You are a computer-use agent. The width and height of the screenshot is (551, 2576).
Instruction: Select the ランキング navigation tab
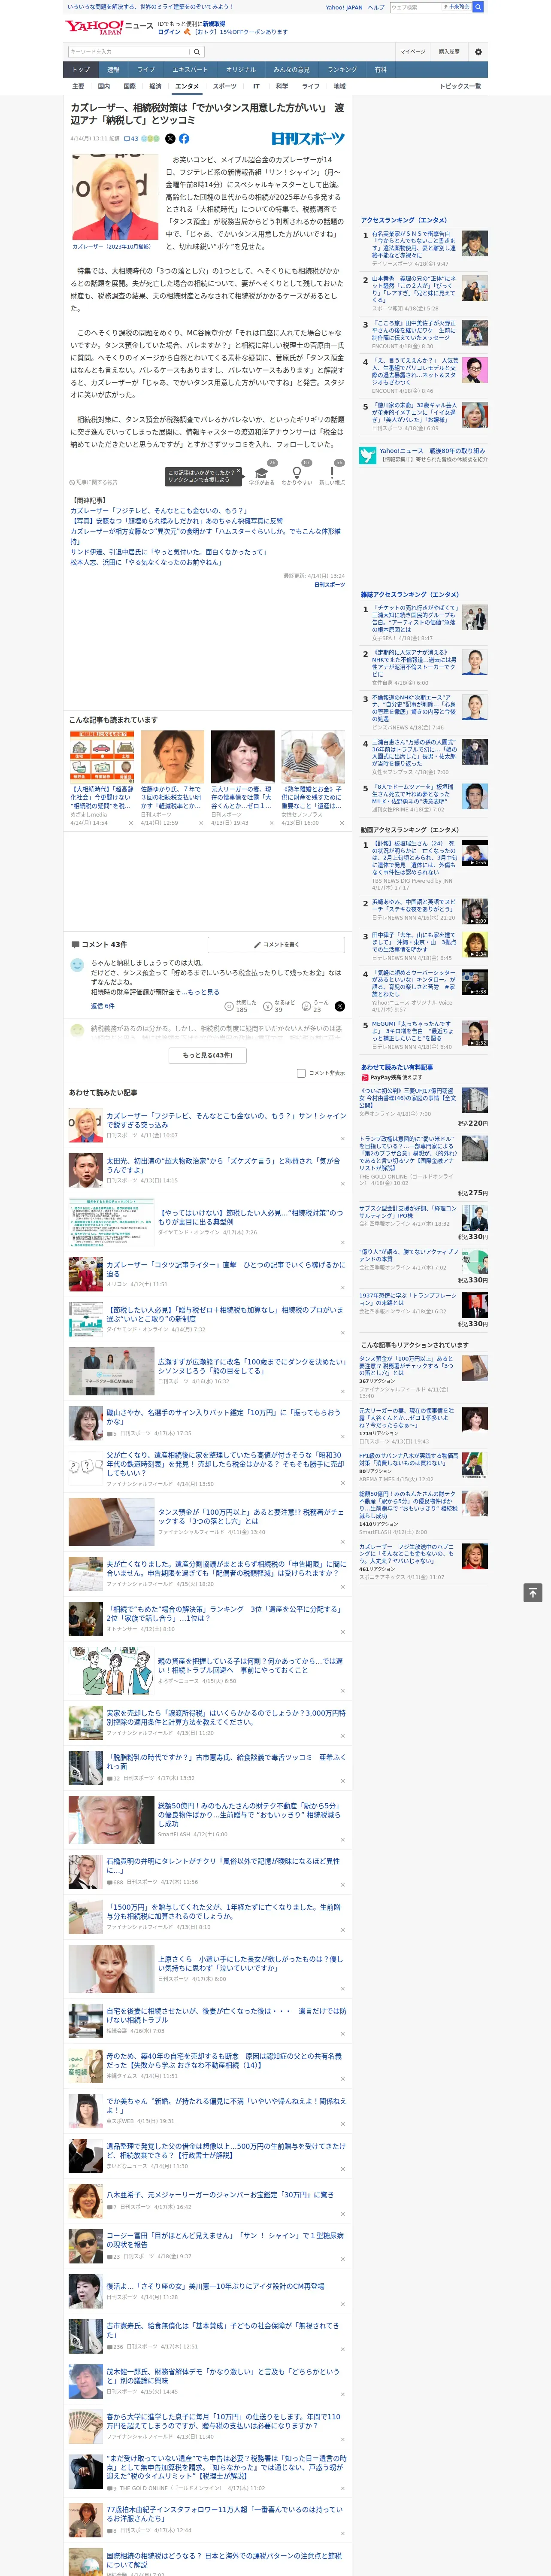point(342,70)
